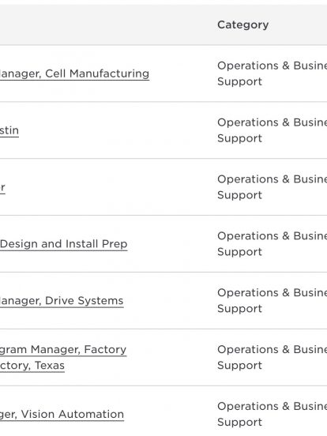Open the short job link ending in 'r'
Viewport: 327px width, 436px height.
pyautogui.click(x=2, y=187)
